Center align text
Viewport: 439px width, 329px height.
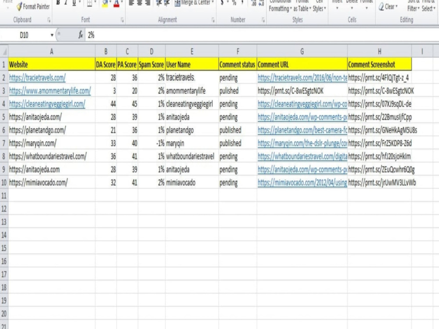140,3
